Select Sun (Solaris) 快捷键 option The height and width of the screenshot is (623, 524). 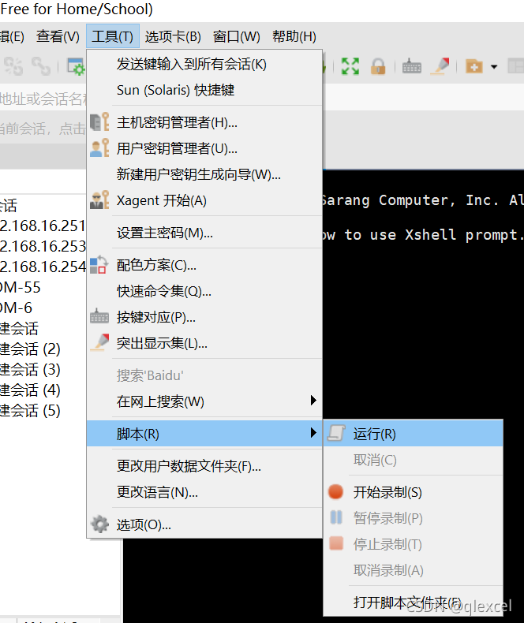[204, 90]
